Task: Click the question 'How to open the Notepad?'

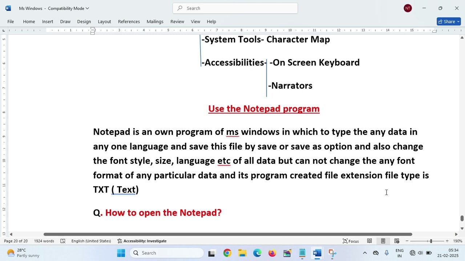Action: point(163,213)
